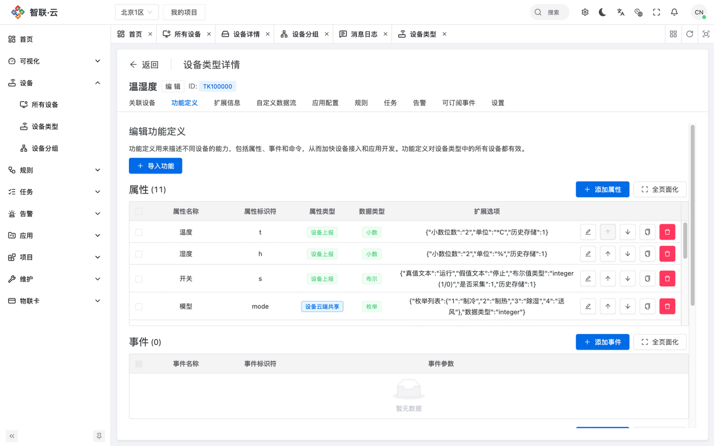Delete the 温度 attribute
The height and width of the screenshot is (446, 714).
click(667, 232)
